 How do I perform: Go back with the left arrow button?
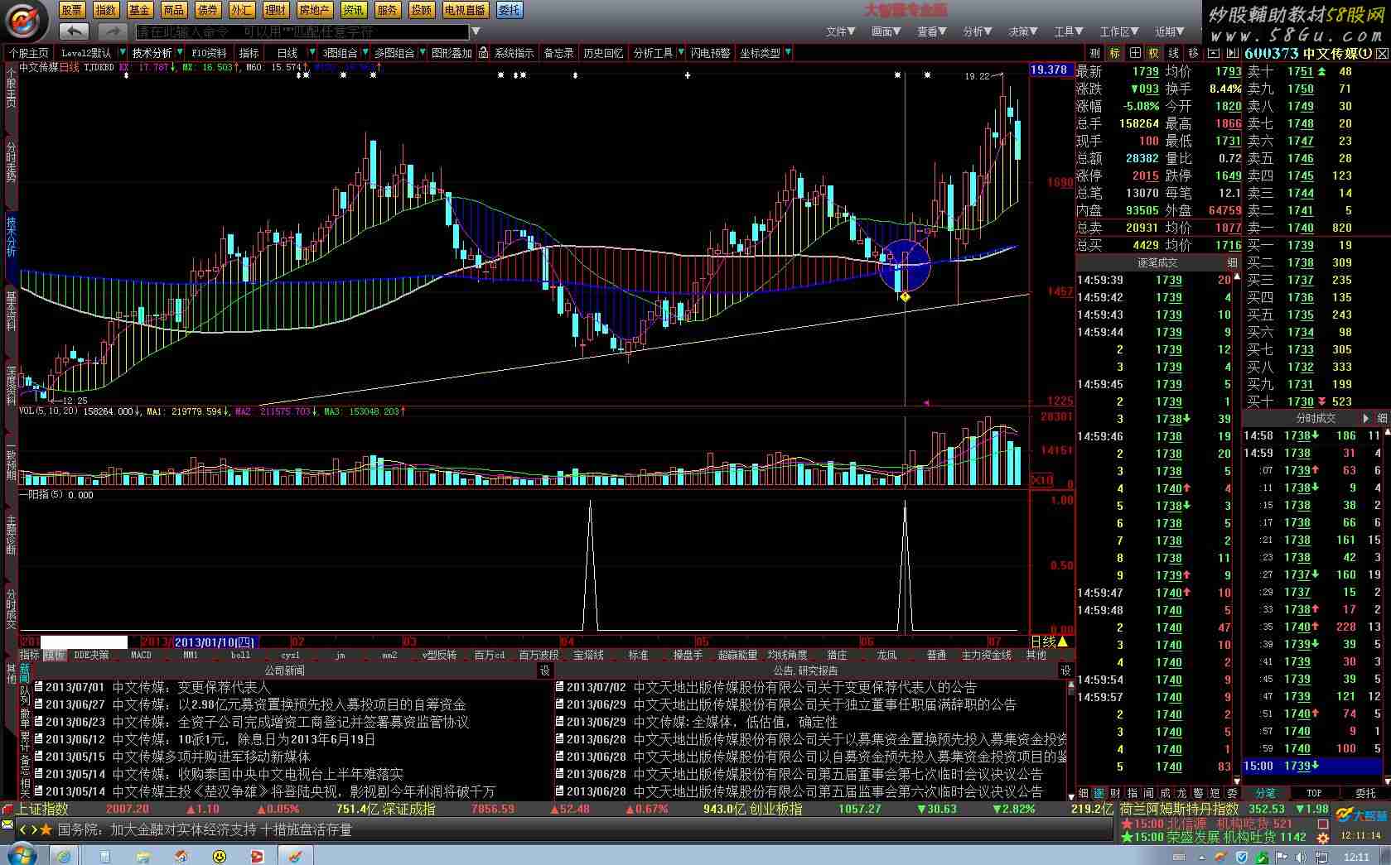(75, 31)
